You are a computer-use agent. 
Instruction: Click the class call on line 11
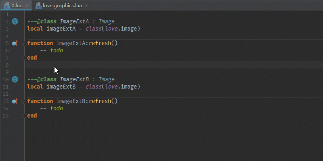coord(94,87)
